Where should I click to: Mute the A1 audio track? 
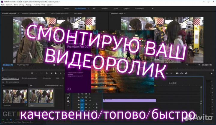pos(90,104)
